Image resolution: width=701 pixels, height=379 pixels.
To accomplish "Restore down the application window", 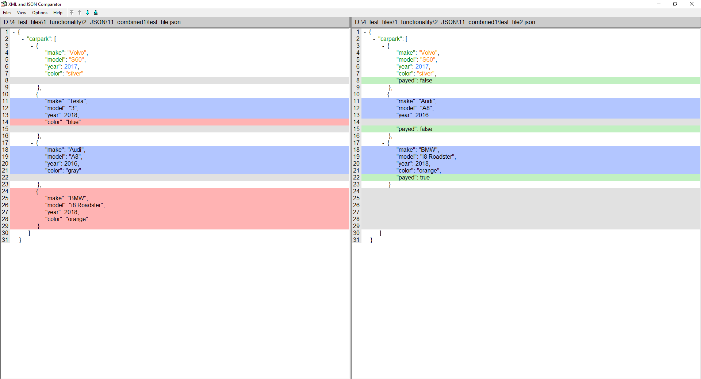I will click(x=675, y=4).
